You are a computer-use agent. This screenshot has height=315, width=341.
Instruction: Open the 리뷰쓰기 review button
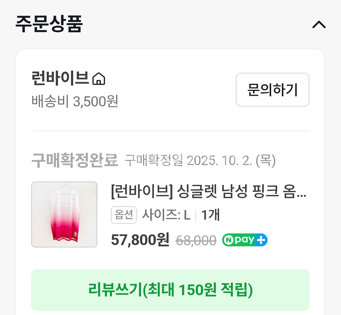pos(170,290)
